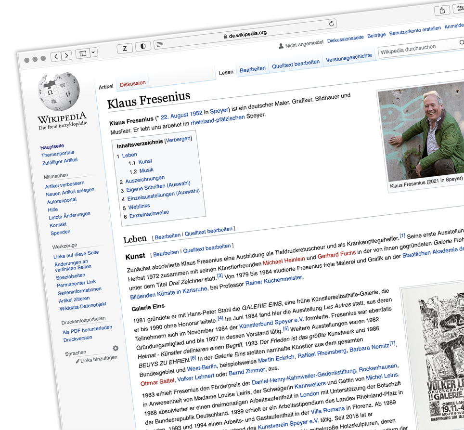Image resolution: width=464 pixels, height=430 pixels.
Task: Jump to Leben in the table of contents
Action: [x=129, y=155]
